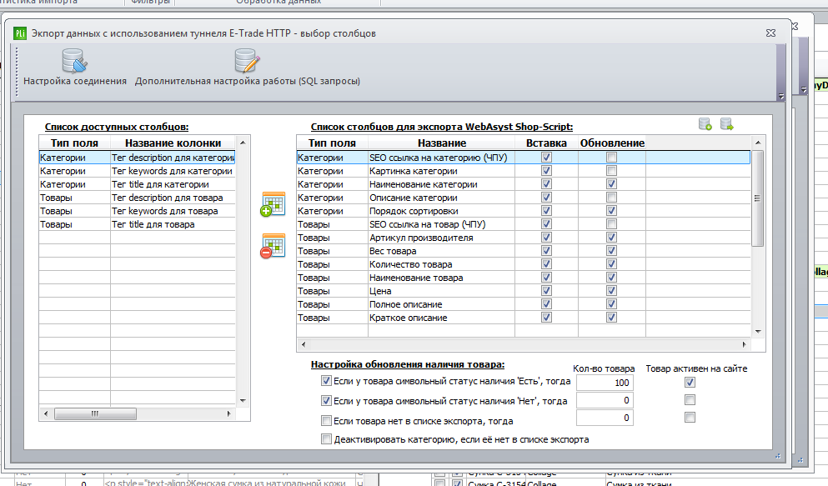Toggle Обновление for SEO ссылка на товар
Viewport: 828px width, 486px height.
611,223
